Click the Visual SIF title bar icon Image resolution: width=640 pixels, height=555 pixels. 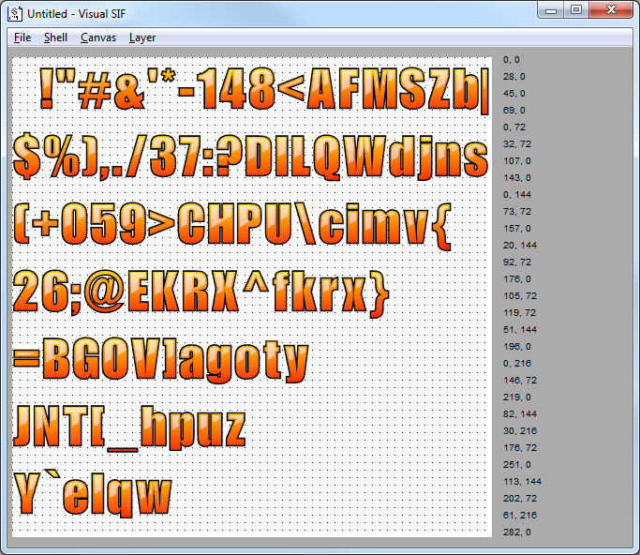(x=16, y=13)
